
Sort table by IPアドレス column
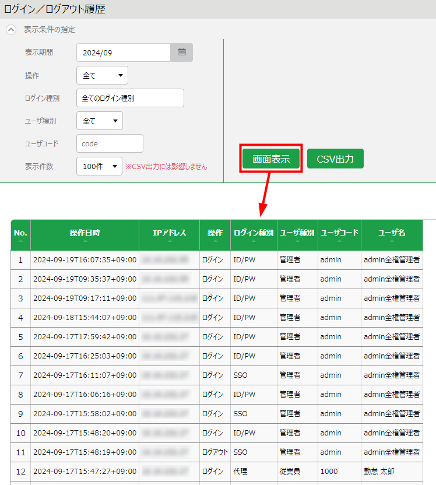pos(169,233)
